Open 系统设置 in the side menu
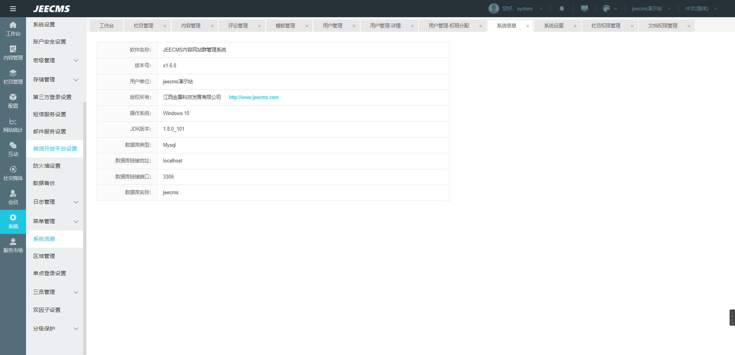This screenshot has height=355, width=735. [x=44, y=24]
